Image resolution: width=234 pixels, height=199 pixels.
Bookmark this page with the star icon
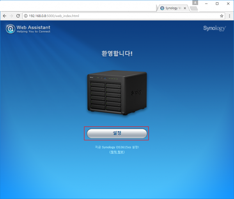pos(222,16)
